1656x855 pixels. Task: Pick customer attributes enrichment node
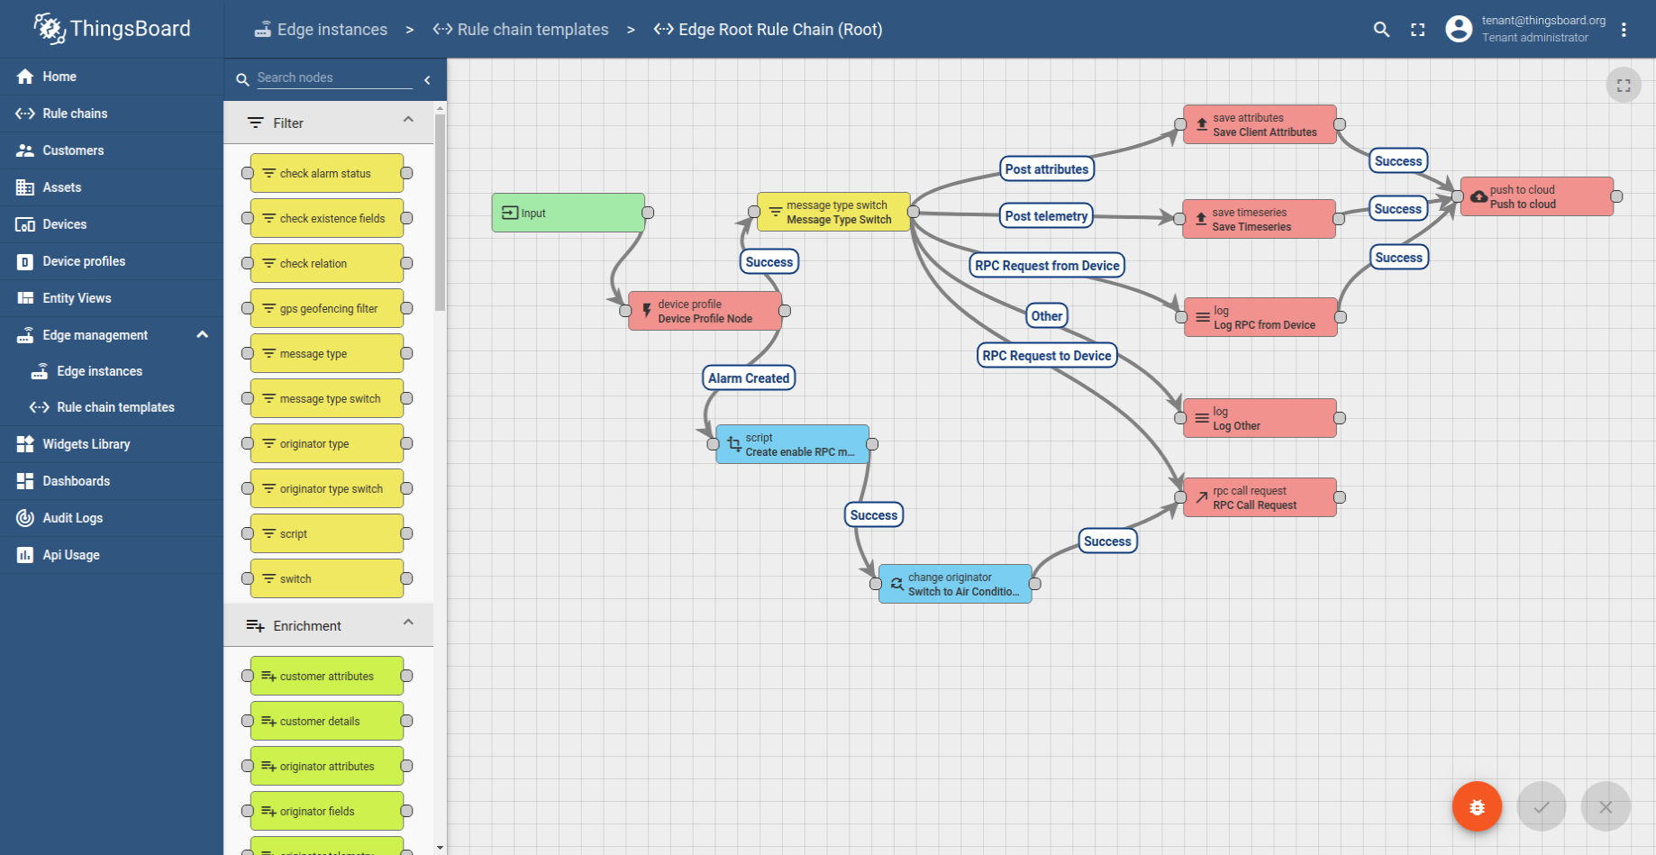pos(327,676)
